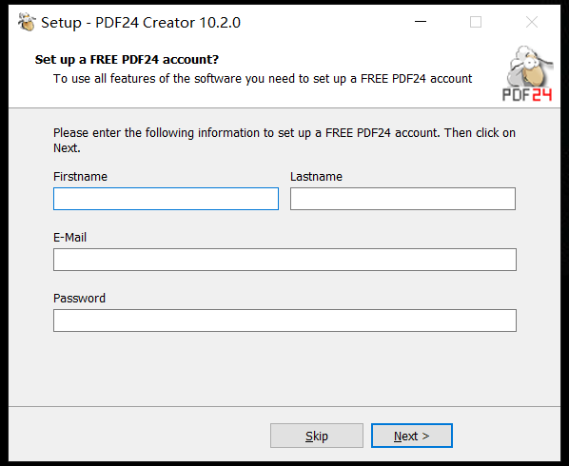Focus the Firstname input field

166,199
